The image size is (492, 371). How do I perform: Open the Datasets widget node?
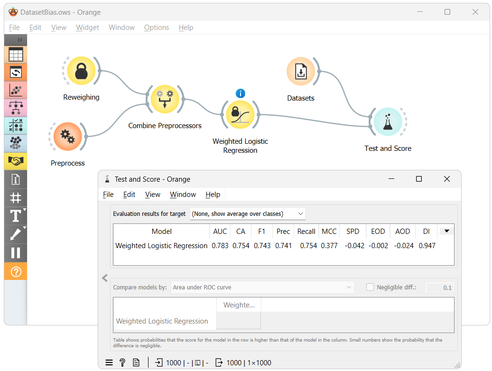[x=301, y=72]
